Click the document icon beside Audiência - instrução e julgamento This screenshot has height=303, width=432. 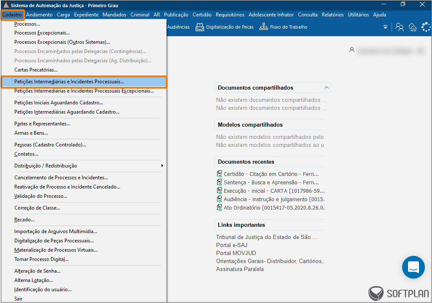pyautogui.click(x=219, y=199)
